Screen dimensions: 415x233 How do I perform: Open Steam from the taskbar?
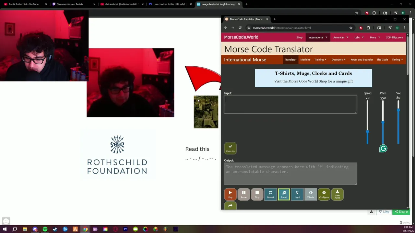[55, 229]
